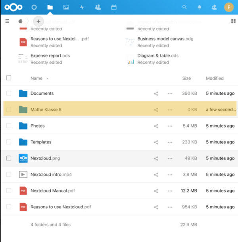Open the Files app icon

tap(50, 7)
